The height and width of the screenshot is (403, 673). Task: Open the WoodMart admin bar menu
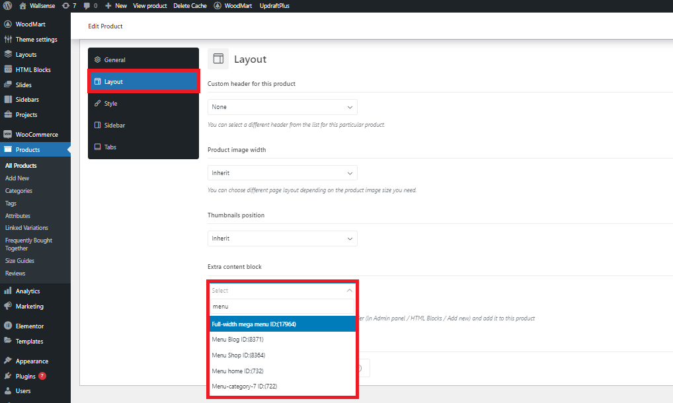coord(233,5)
